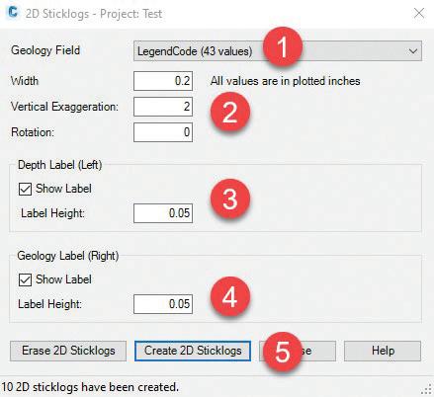Select the Vertical Exaggeration value box
Screen dimensions: 434x397
(x=163, y=107)
